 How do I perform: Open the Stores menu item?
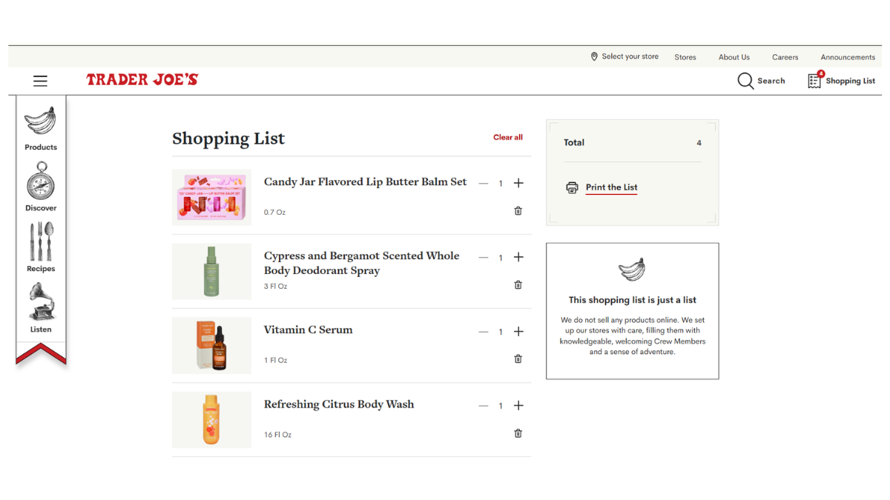tap(685, 57)
